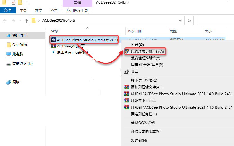Image resolution: width=234 pixels, height=146 pixels.
Task: Click the F: drive icon
Action: [8, 64]
